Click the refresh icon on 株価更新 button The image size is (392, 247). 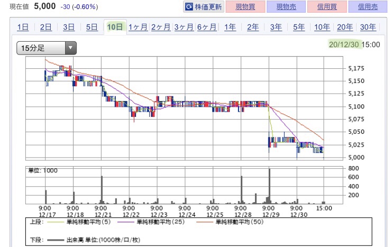click(x=189, y=7)
